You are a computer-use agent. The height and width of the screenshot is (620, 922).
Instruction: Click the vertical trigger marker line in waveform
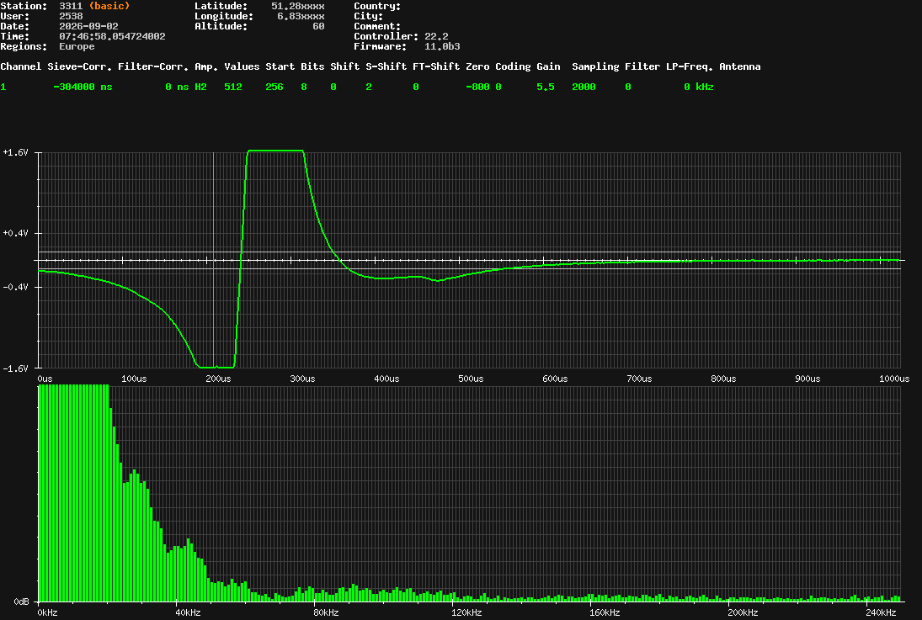pos(213,260)
